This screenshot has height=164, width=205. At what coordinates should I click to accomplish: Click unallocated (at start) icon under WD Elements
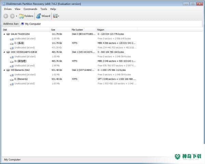(12, 75)
